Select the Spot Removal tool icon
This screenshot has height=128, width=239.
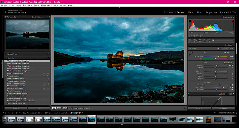pos(195,40)
